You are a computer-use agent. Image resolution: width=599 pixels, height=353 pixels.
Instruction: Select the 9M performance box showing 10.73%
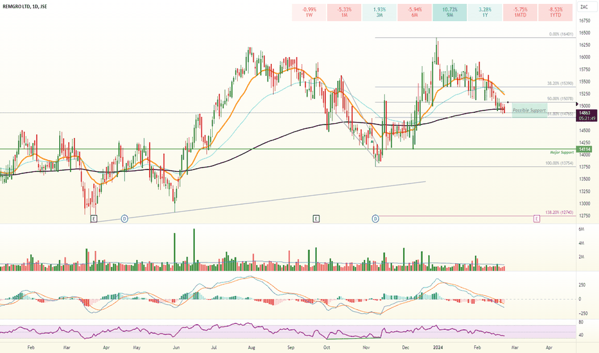tap(450, 12)
